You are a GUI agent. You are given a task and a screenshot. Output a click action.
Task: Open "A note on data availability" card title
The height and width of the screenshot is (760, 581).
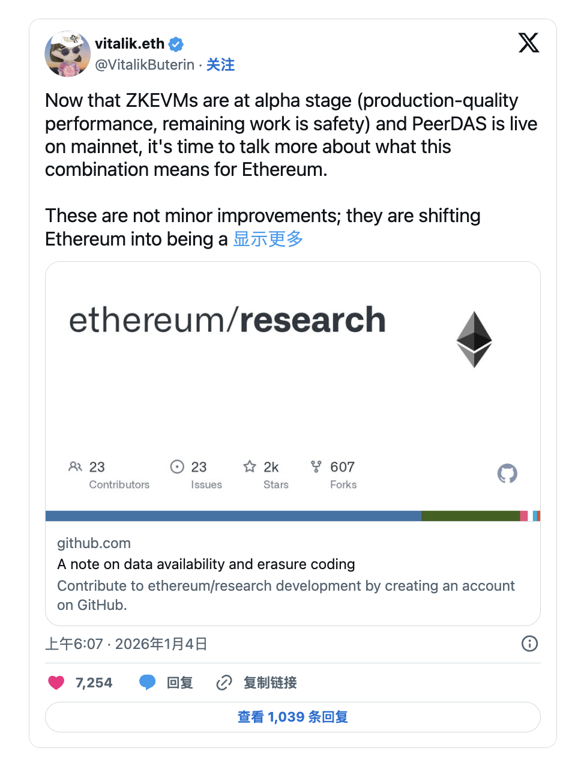pyautogui.click(x=206, y=564)
